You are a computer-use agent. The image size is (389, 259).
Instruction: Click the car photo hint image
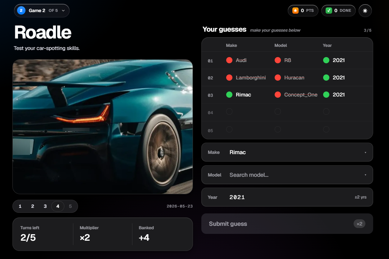tap(103, 127)
